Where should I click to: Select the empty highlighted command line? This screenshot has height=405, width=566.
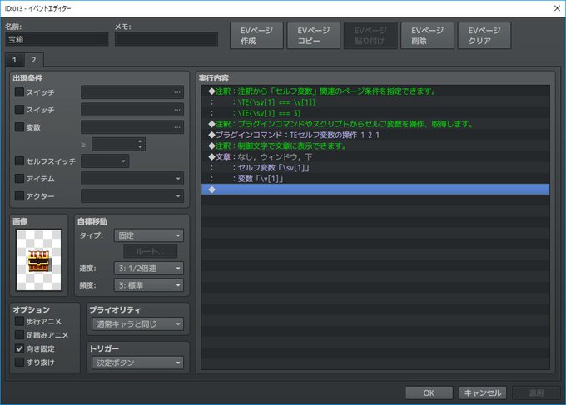pos(375,190)
